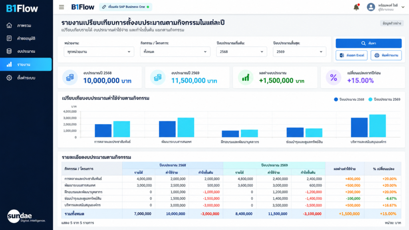
Task: Click the -6.67% change value
Action: click(x=391, y=198)
